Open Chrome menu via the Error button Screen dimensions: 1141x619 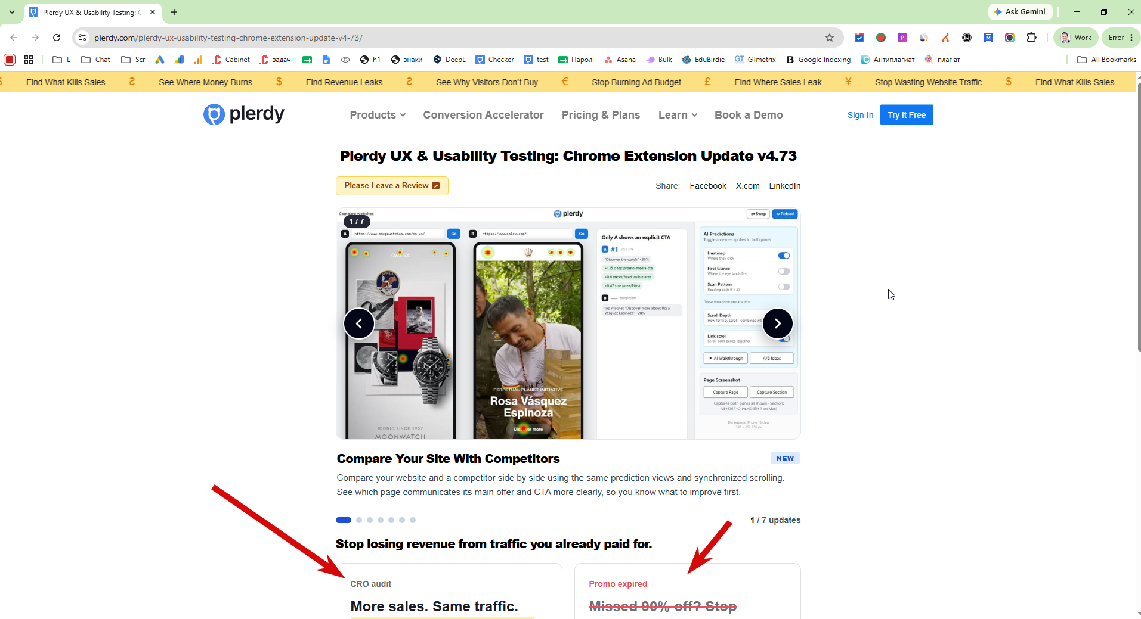[1121, 38]
